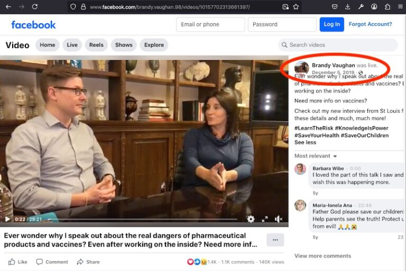Image resolution: width=406 pixels, height=271 pixels.
Task: Select the Shows video tab
Action: [124, 45]
